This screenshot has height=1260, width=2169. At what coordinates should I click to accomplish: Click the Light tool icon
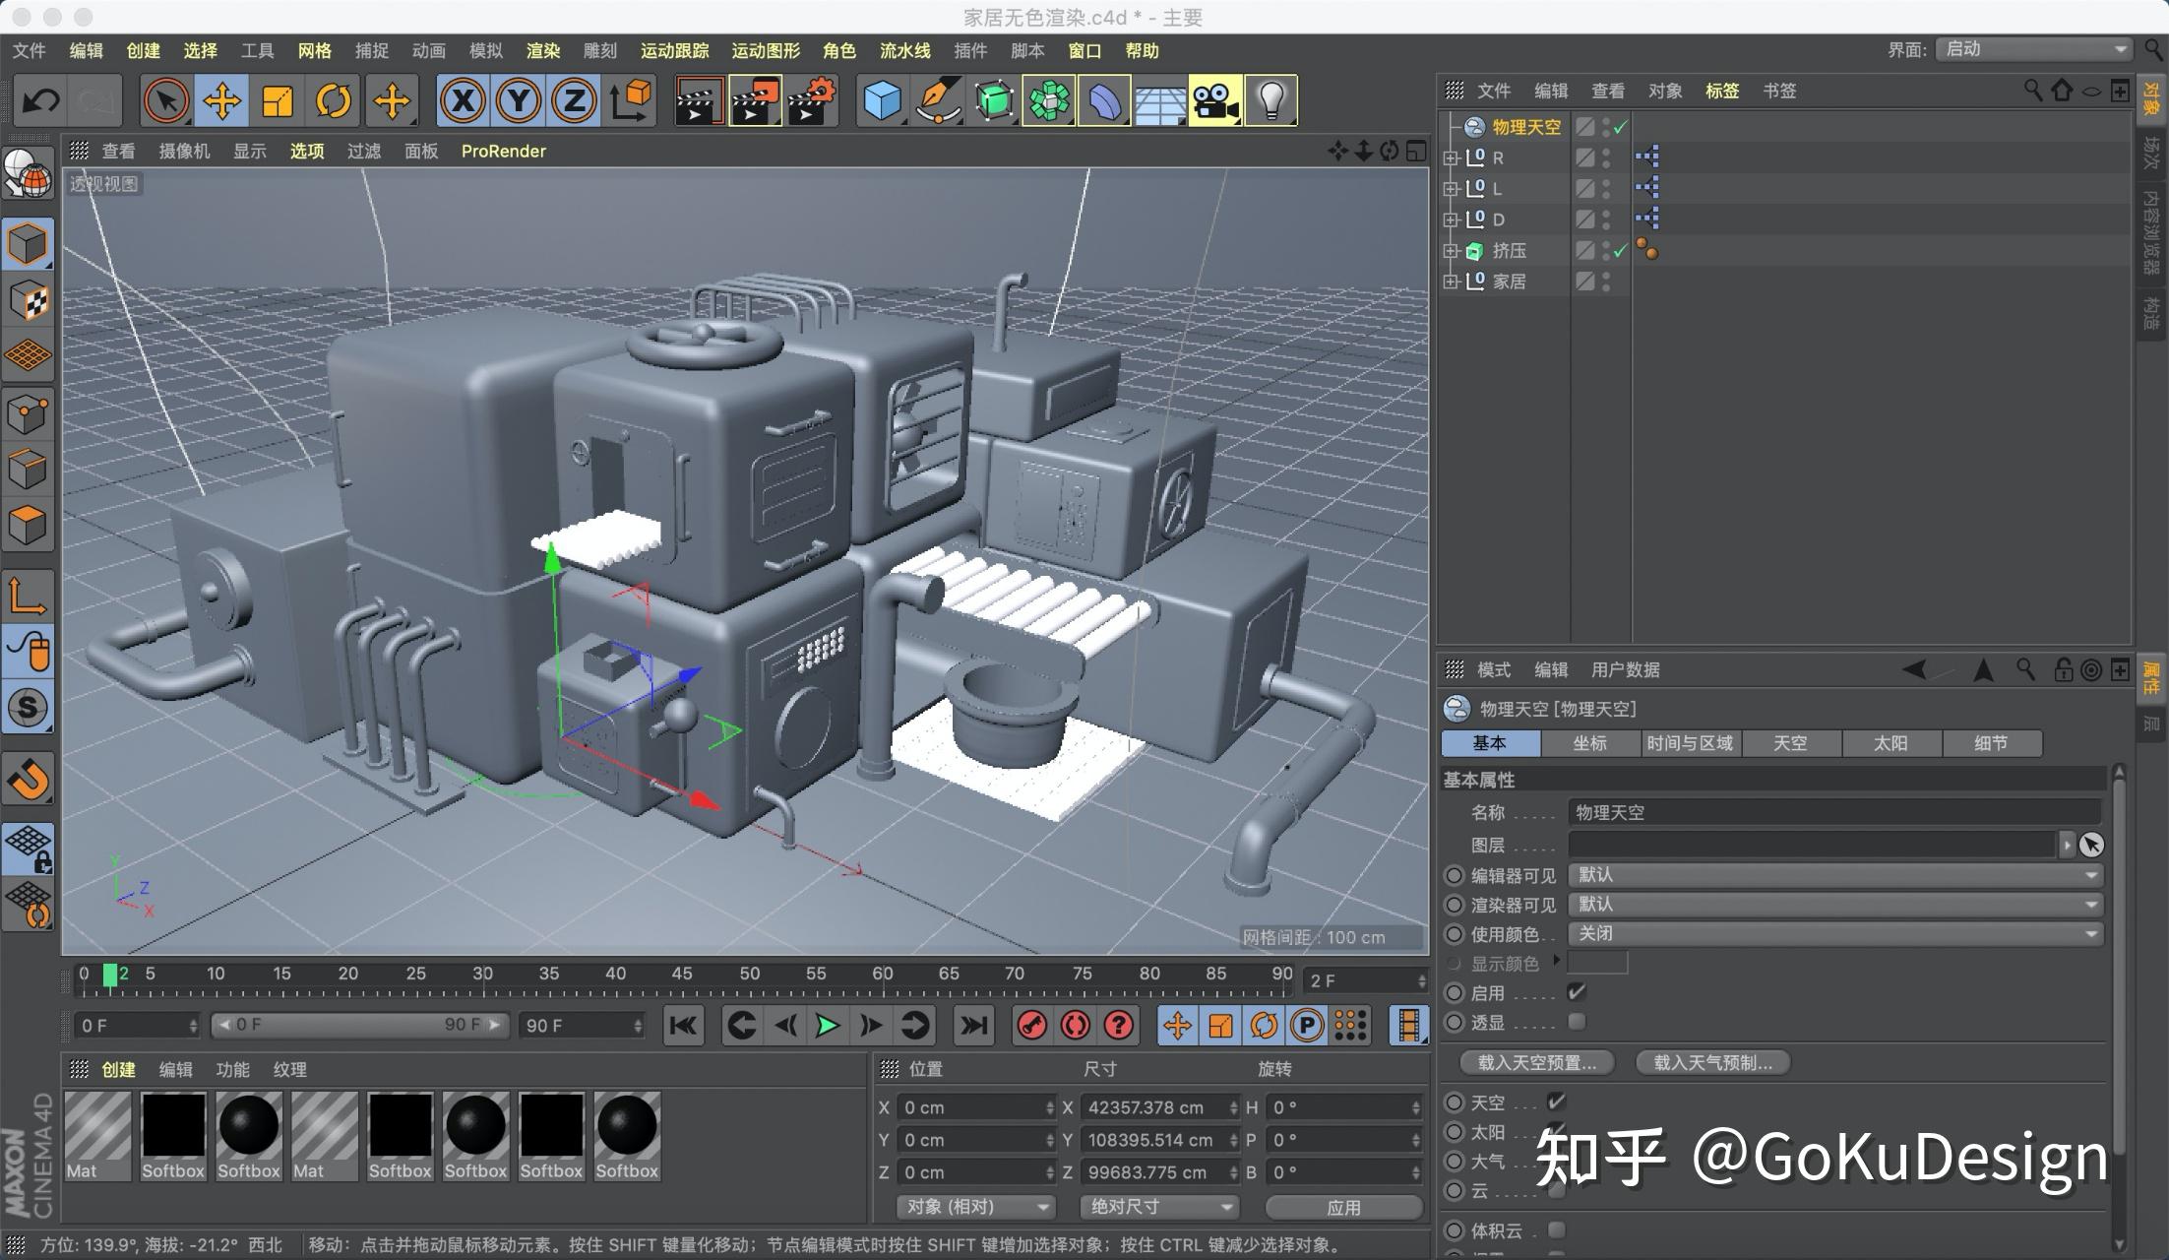coord(1272,99)
